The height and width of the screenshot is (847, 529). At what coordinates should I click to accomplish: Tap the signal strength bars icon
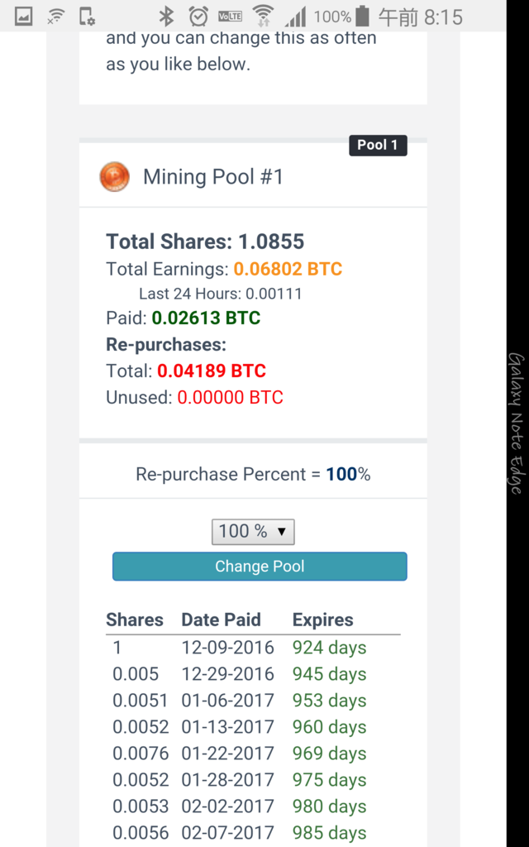tap(295, 17)
